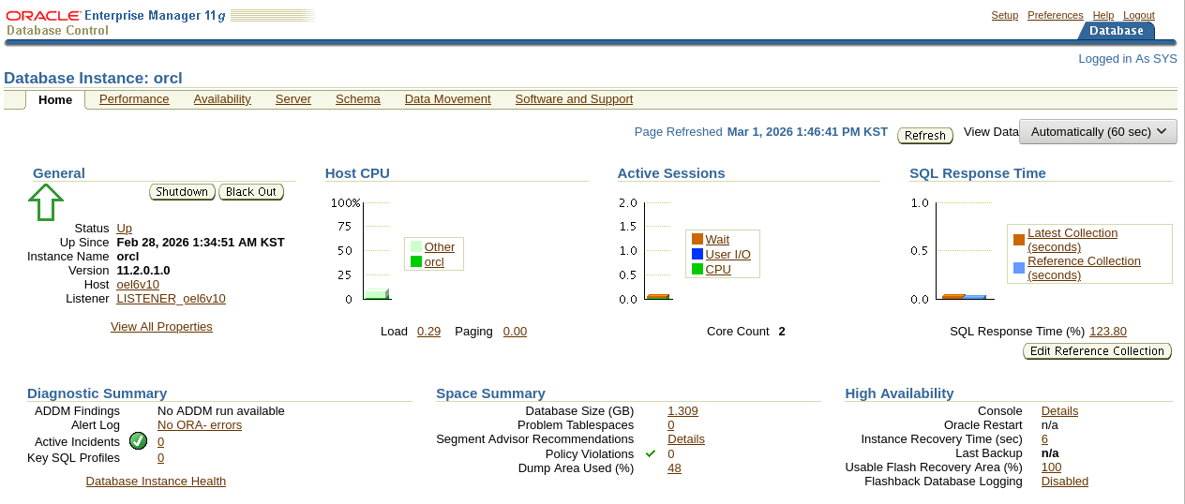The height and width of the screenshot is (504, 1185).
Task: Click the User I/O link
Action: [728, 255]
